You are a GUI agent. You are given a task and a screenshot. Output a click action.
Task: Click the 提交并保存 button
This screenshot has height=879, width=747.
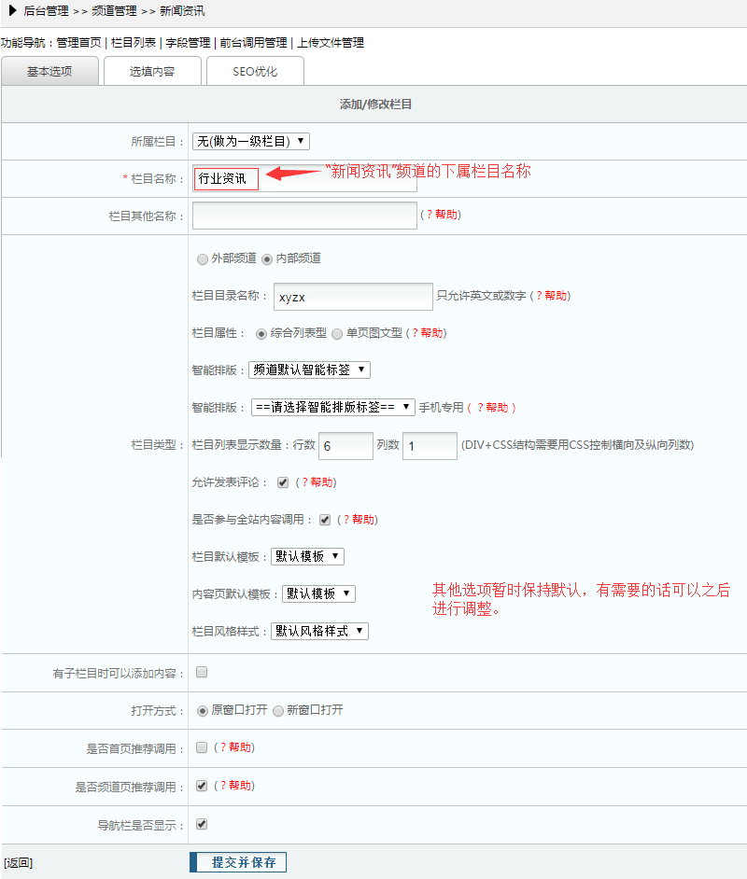[238, 862]
